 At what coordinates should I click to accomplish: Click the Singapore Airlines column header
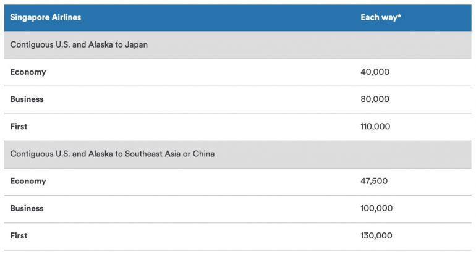tap(46, 17)
